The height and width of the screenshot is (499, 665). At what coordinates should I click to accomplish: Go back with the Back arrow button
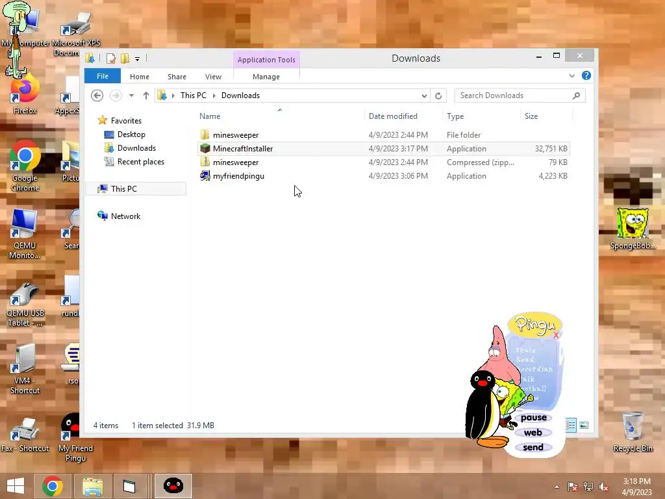point(97,96)
